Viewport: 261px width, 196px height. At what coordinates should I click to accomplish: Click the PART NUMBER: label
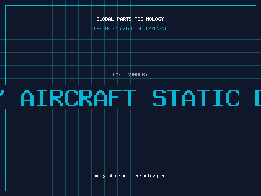click(x=130, y=74)
